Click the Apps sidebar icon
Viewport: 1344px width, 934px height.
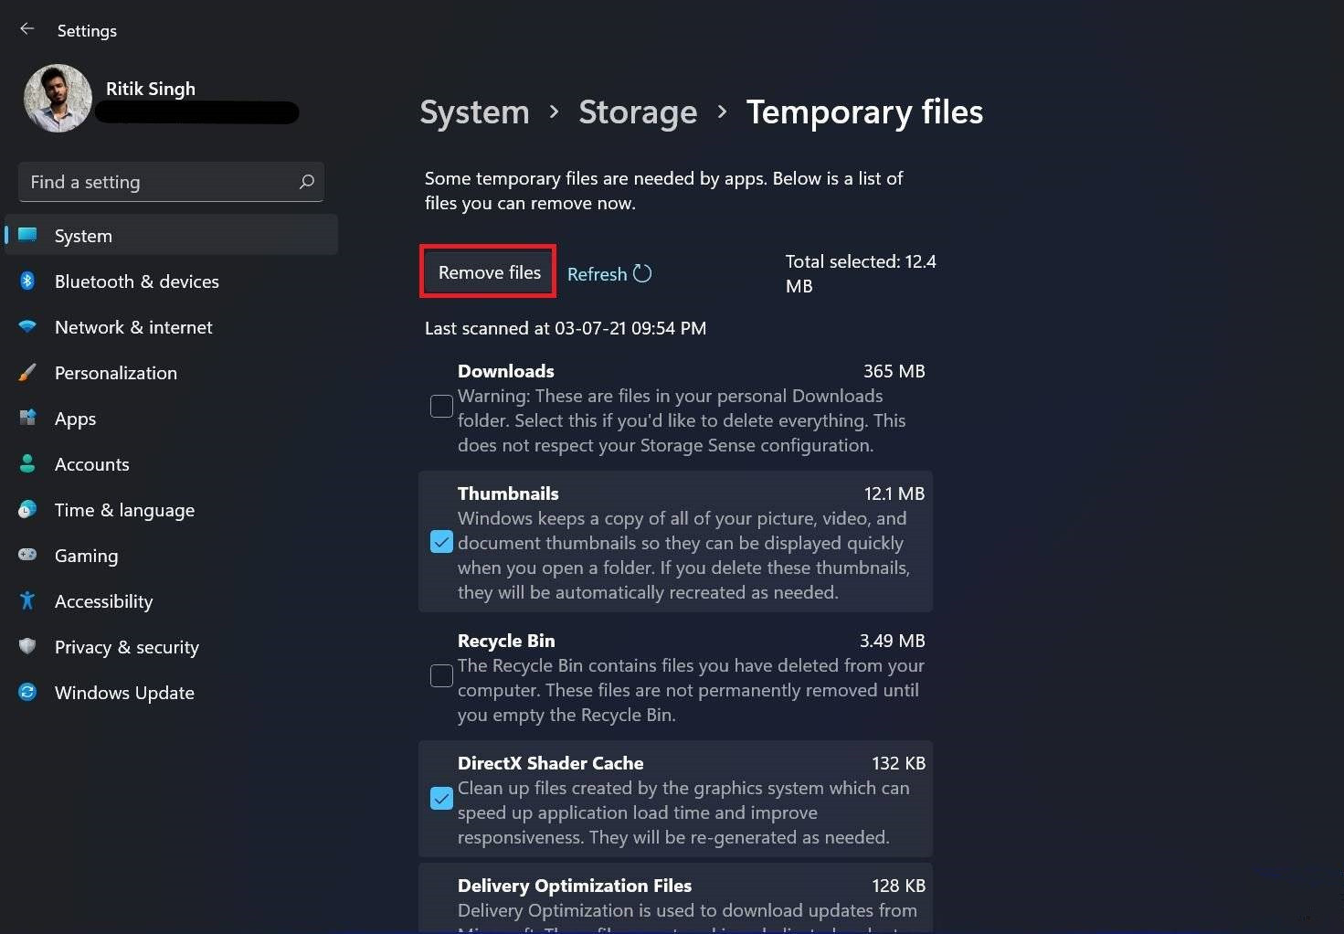click(27, 419)
